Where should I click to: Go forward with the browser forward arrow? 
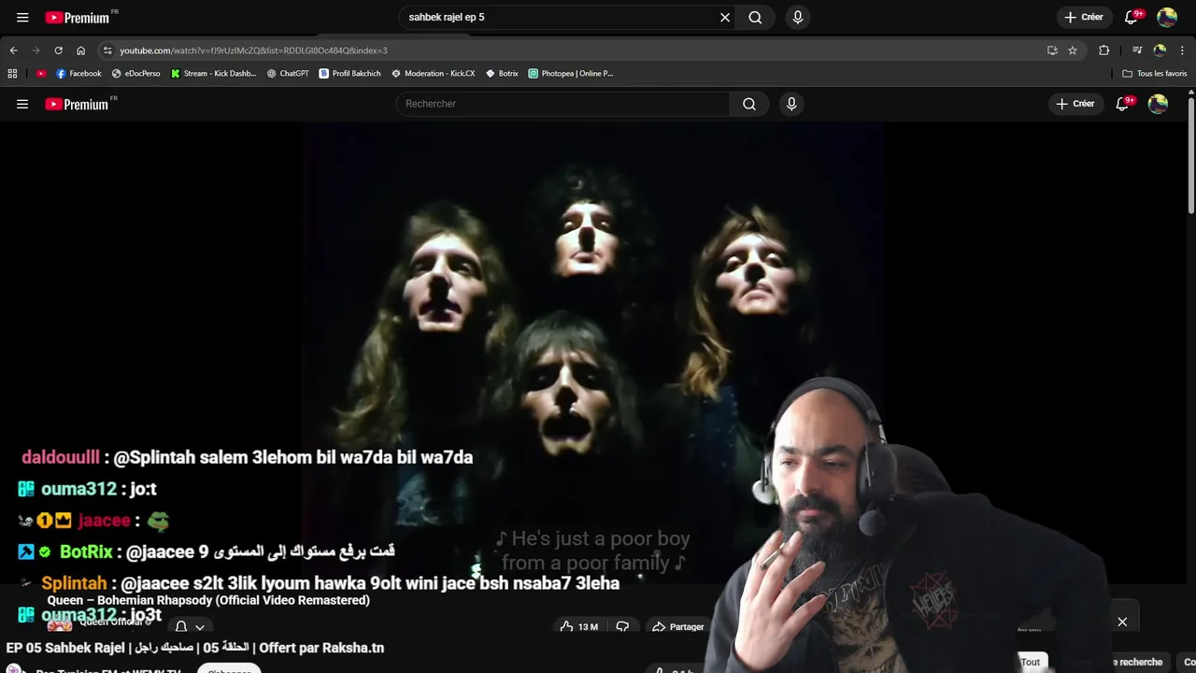36,50
